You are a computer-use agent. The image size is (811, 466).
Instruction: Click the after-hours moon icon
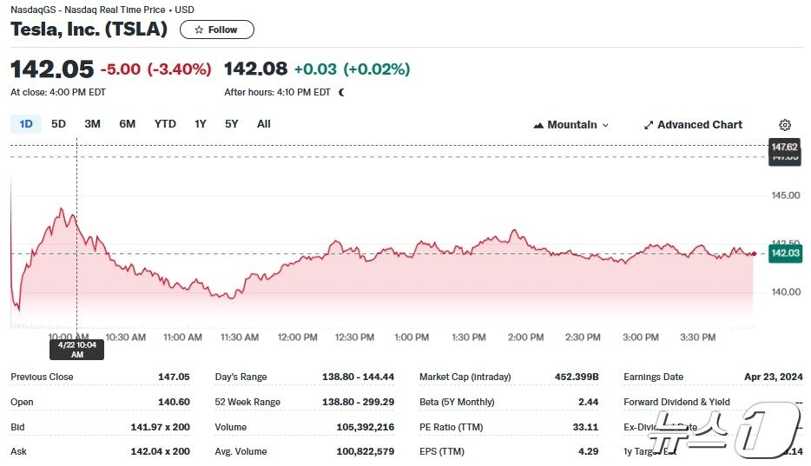point(341,92)
